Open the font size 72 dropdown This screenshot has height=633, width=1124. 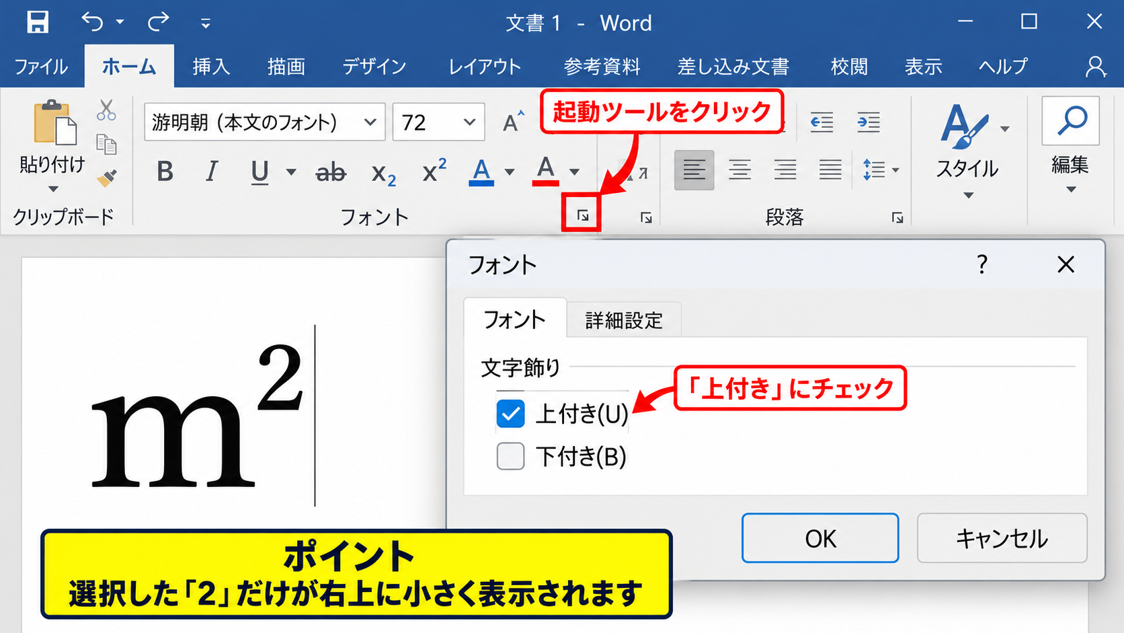coord(469,122)
